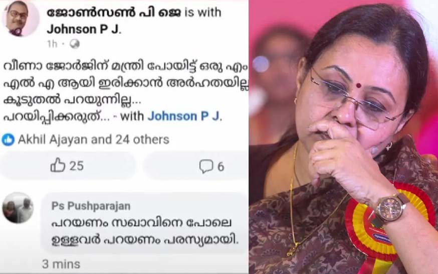Click the 1h post timestamp

pyautogui.click(x=52, y=44)
